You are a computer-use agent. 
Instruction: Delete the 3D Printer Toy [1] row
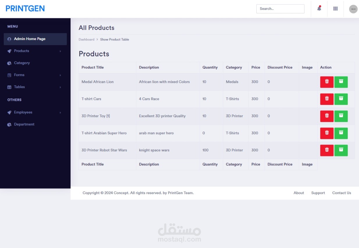[x=327, y=116]
